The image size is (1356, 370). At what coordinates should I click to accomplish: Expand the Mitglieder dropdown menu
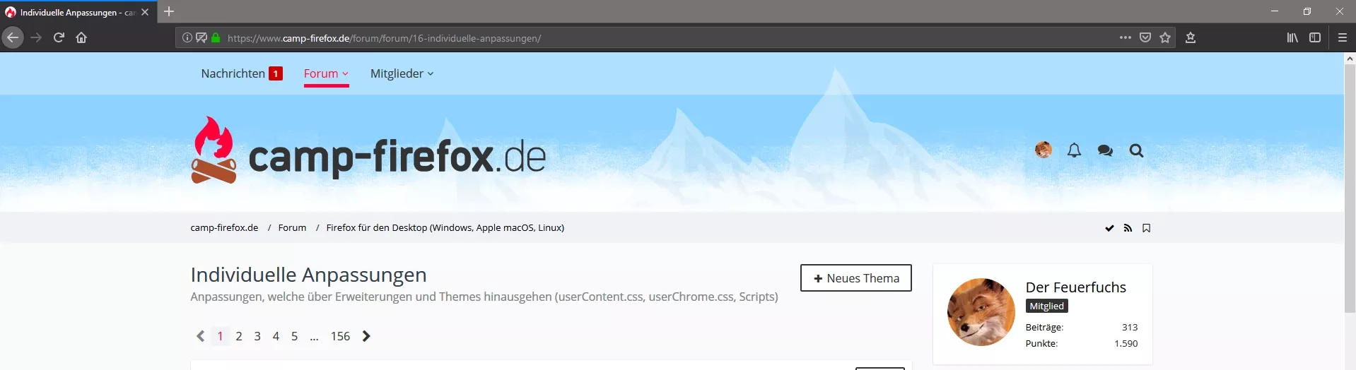click(x=402, y=73)
